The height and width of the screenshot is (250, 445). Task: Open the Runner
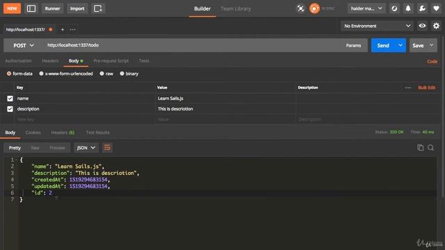(53, 8)
